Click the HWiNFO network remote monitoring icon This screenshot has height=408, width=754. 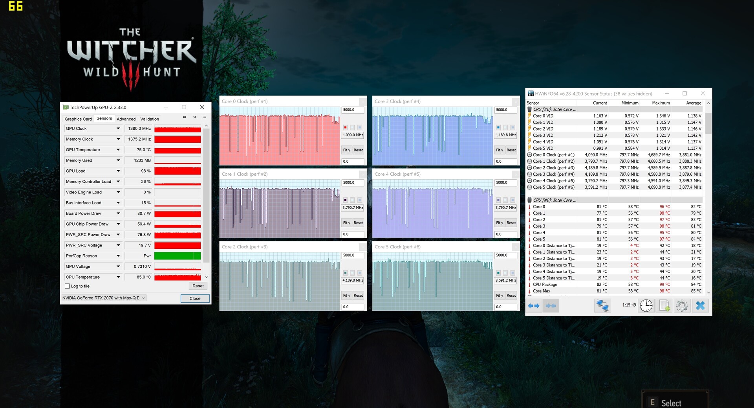(602, 305)
